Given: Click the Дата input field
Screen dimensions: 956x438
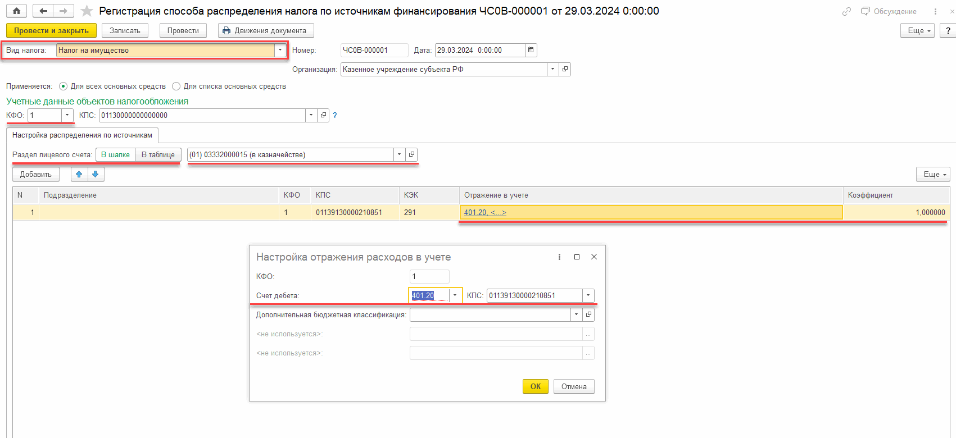Looking at the screenshot, I should click(480, 50).
